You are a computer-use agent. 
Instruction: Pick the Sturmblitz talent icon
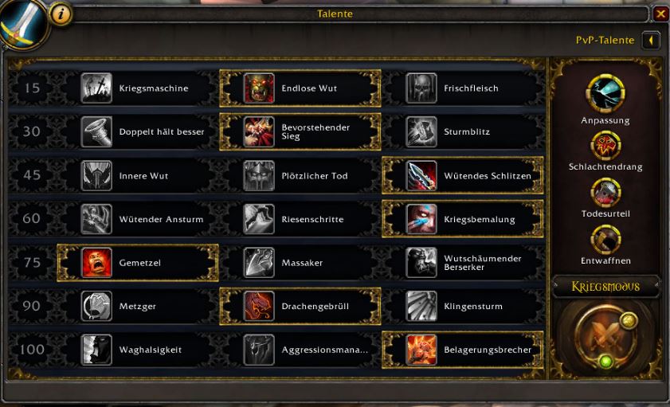pyautogui.click(x=421, y=131)
